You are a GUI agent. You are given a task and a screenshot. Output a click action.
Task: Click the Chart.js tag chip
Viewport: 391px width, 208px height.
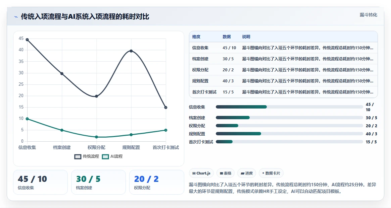(201, 173)
